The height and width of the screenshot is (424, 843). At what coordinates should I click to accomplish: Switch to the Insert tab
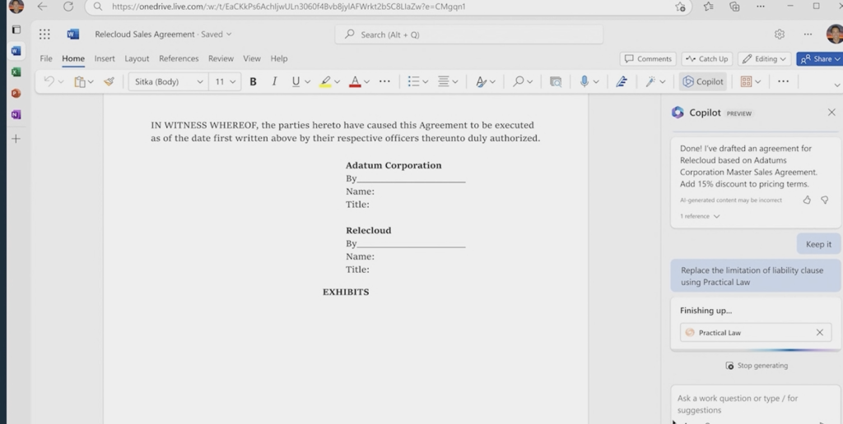tap(105, 58)
